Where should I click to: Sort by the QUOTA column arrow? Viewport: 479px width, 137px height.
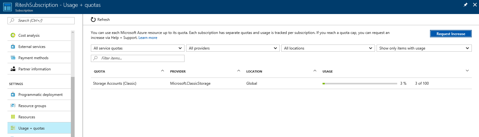(162, 71)
